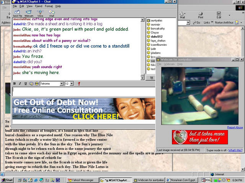Image resolution: width=245 pixels, height=183 pixels.
Task: Open the Tahoma font dropdown
Action: click(62, 84)
